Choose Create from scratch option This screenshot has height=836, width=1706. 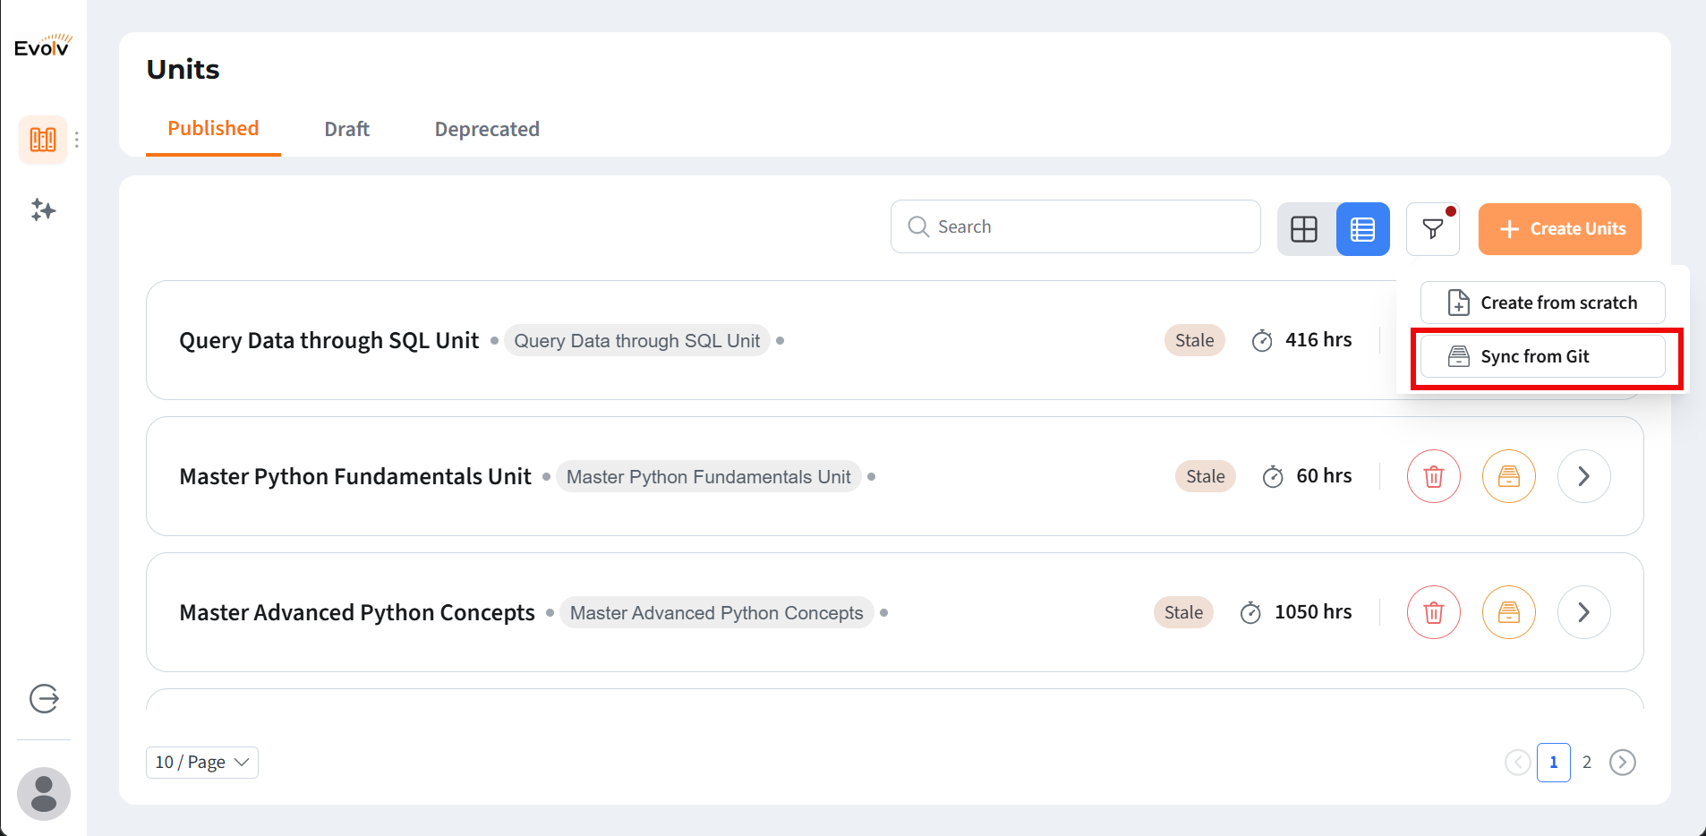pyautogui.click(x=1542, y=303)
